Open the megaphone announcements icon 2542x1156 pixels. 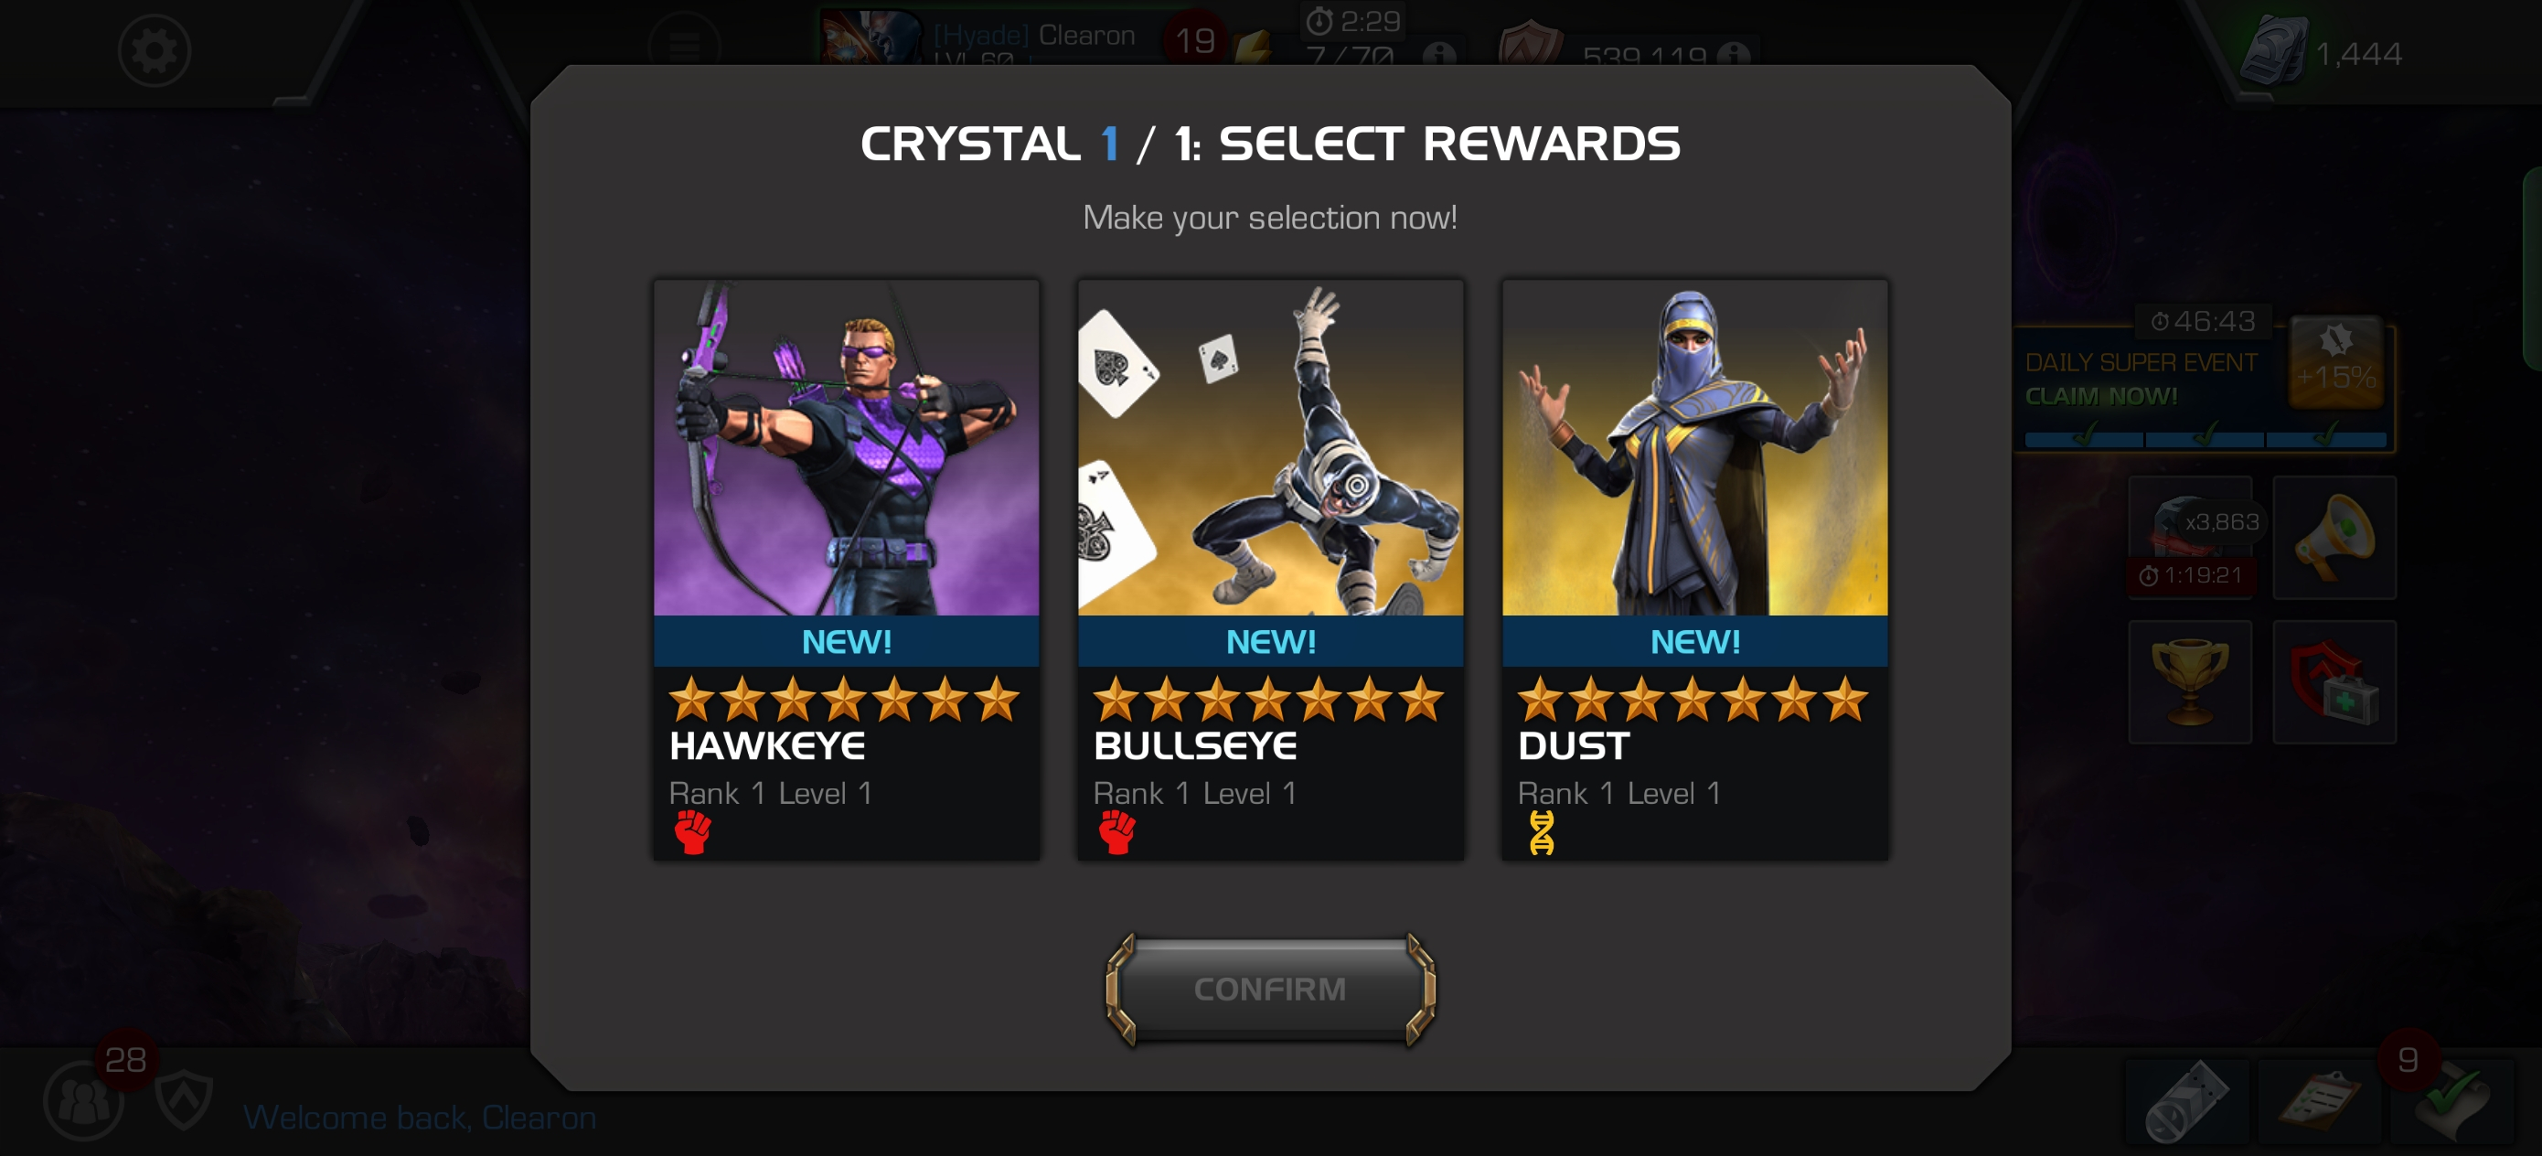pyautogui.click(x=2334, y=538)
